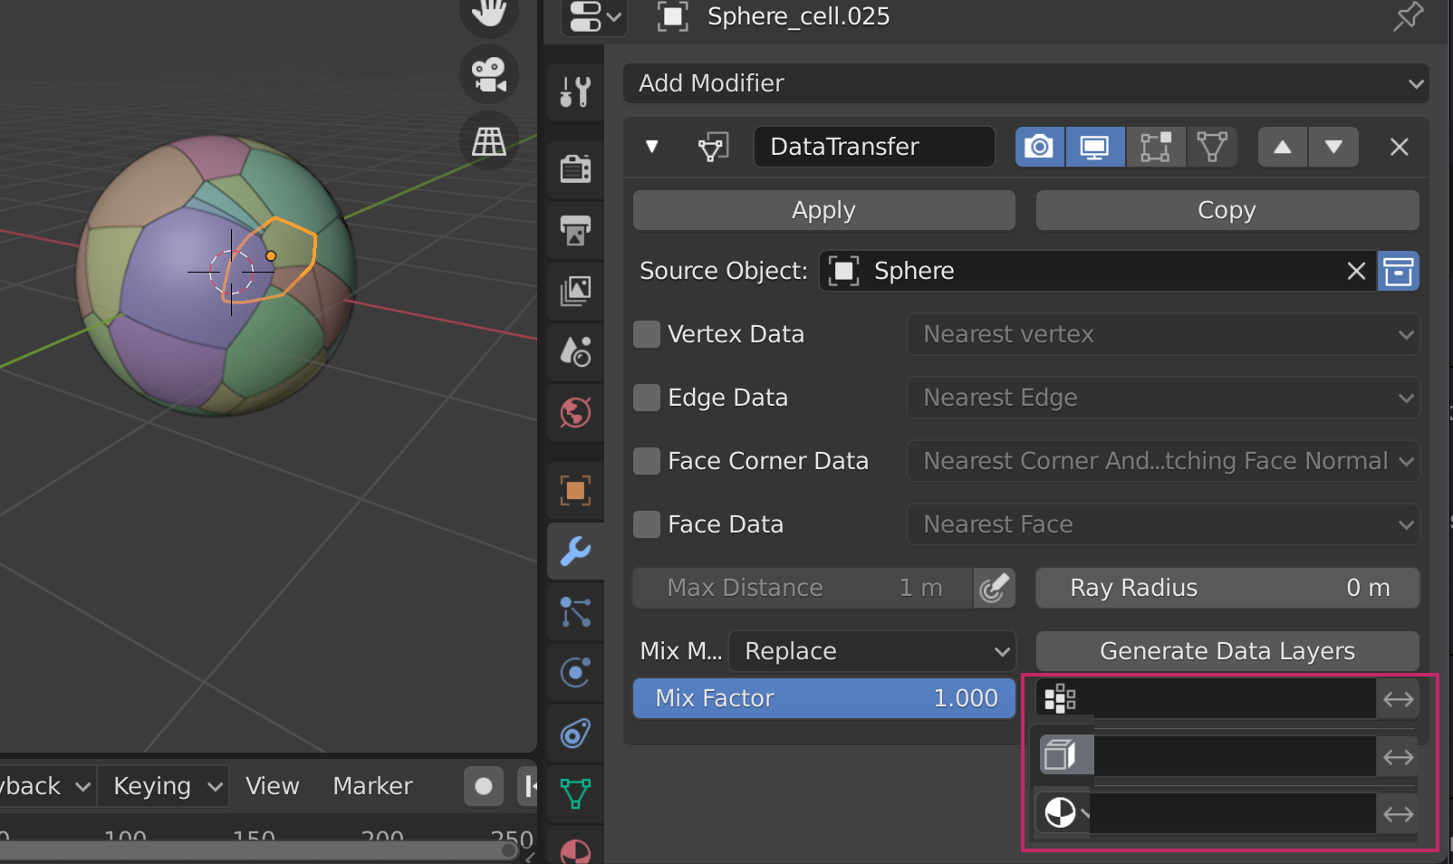Viewport: 1453px width, 864px height.
Task: Open Output properties tab
Action: tap(575, 230)
